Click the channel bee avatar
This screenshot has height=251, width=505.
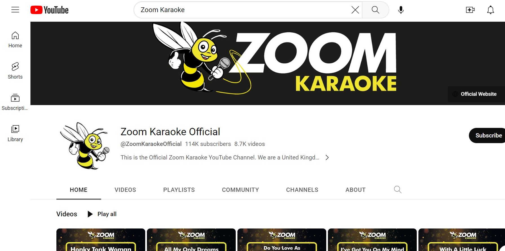(x=84, y=146)
